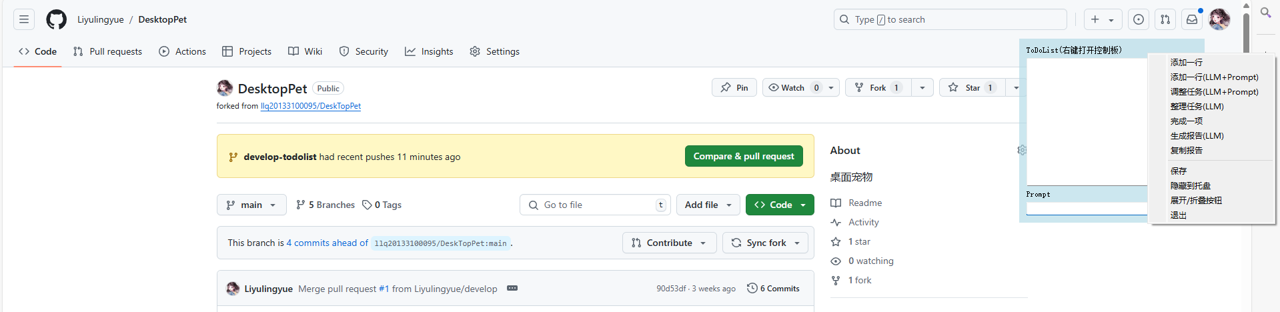Open the Readme link in About
This screenshot has height=312, width=1280.
[x=856, y=203]
